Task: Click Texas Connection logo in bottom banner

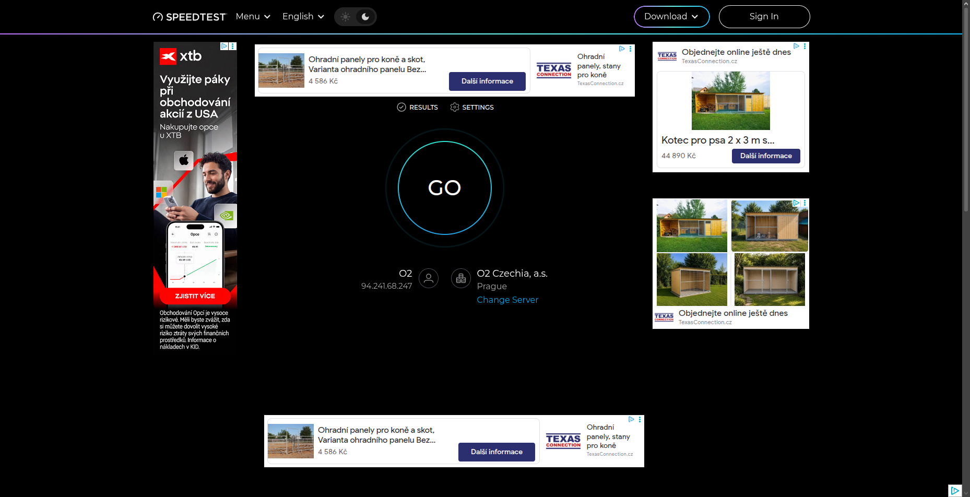Action: tap(563, 441)
